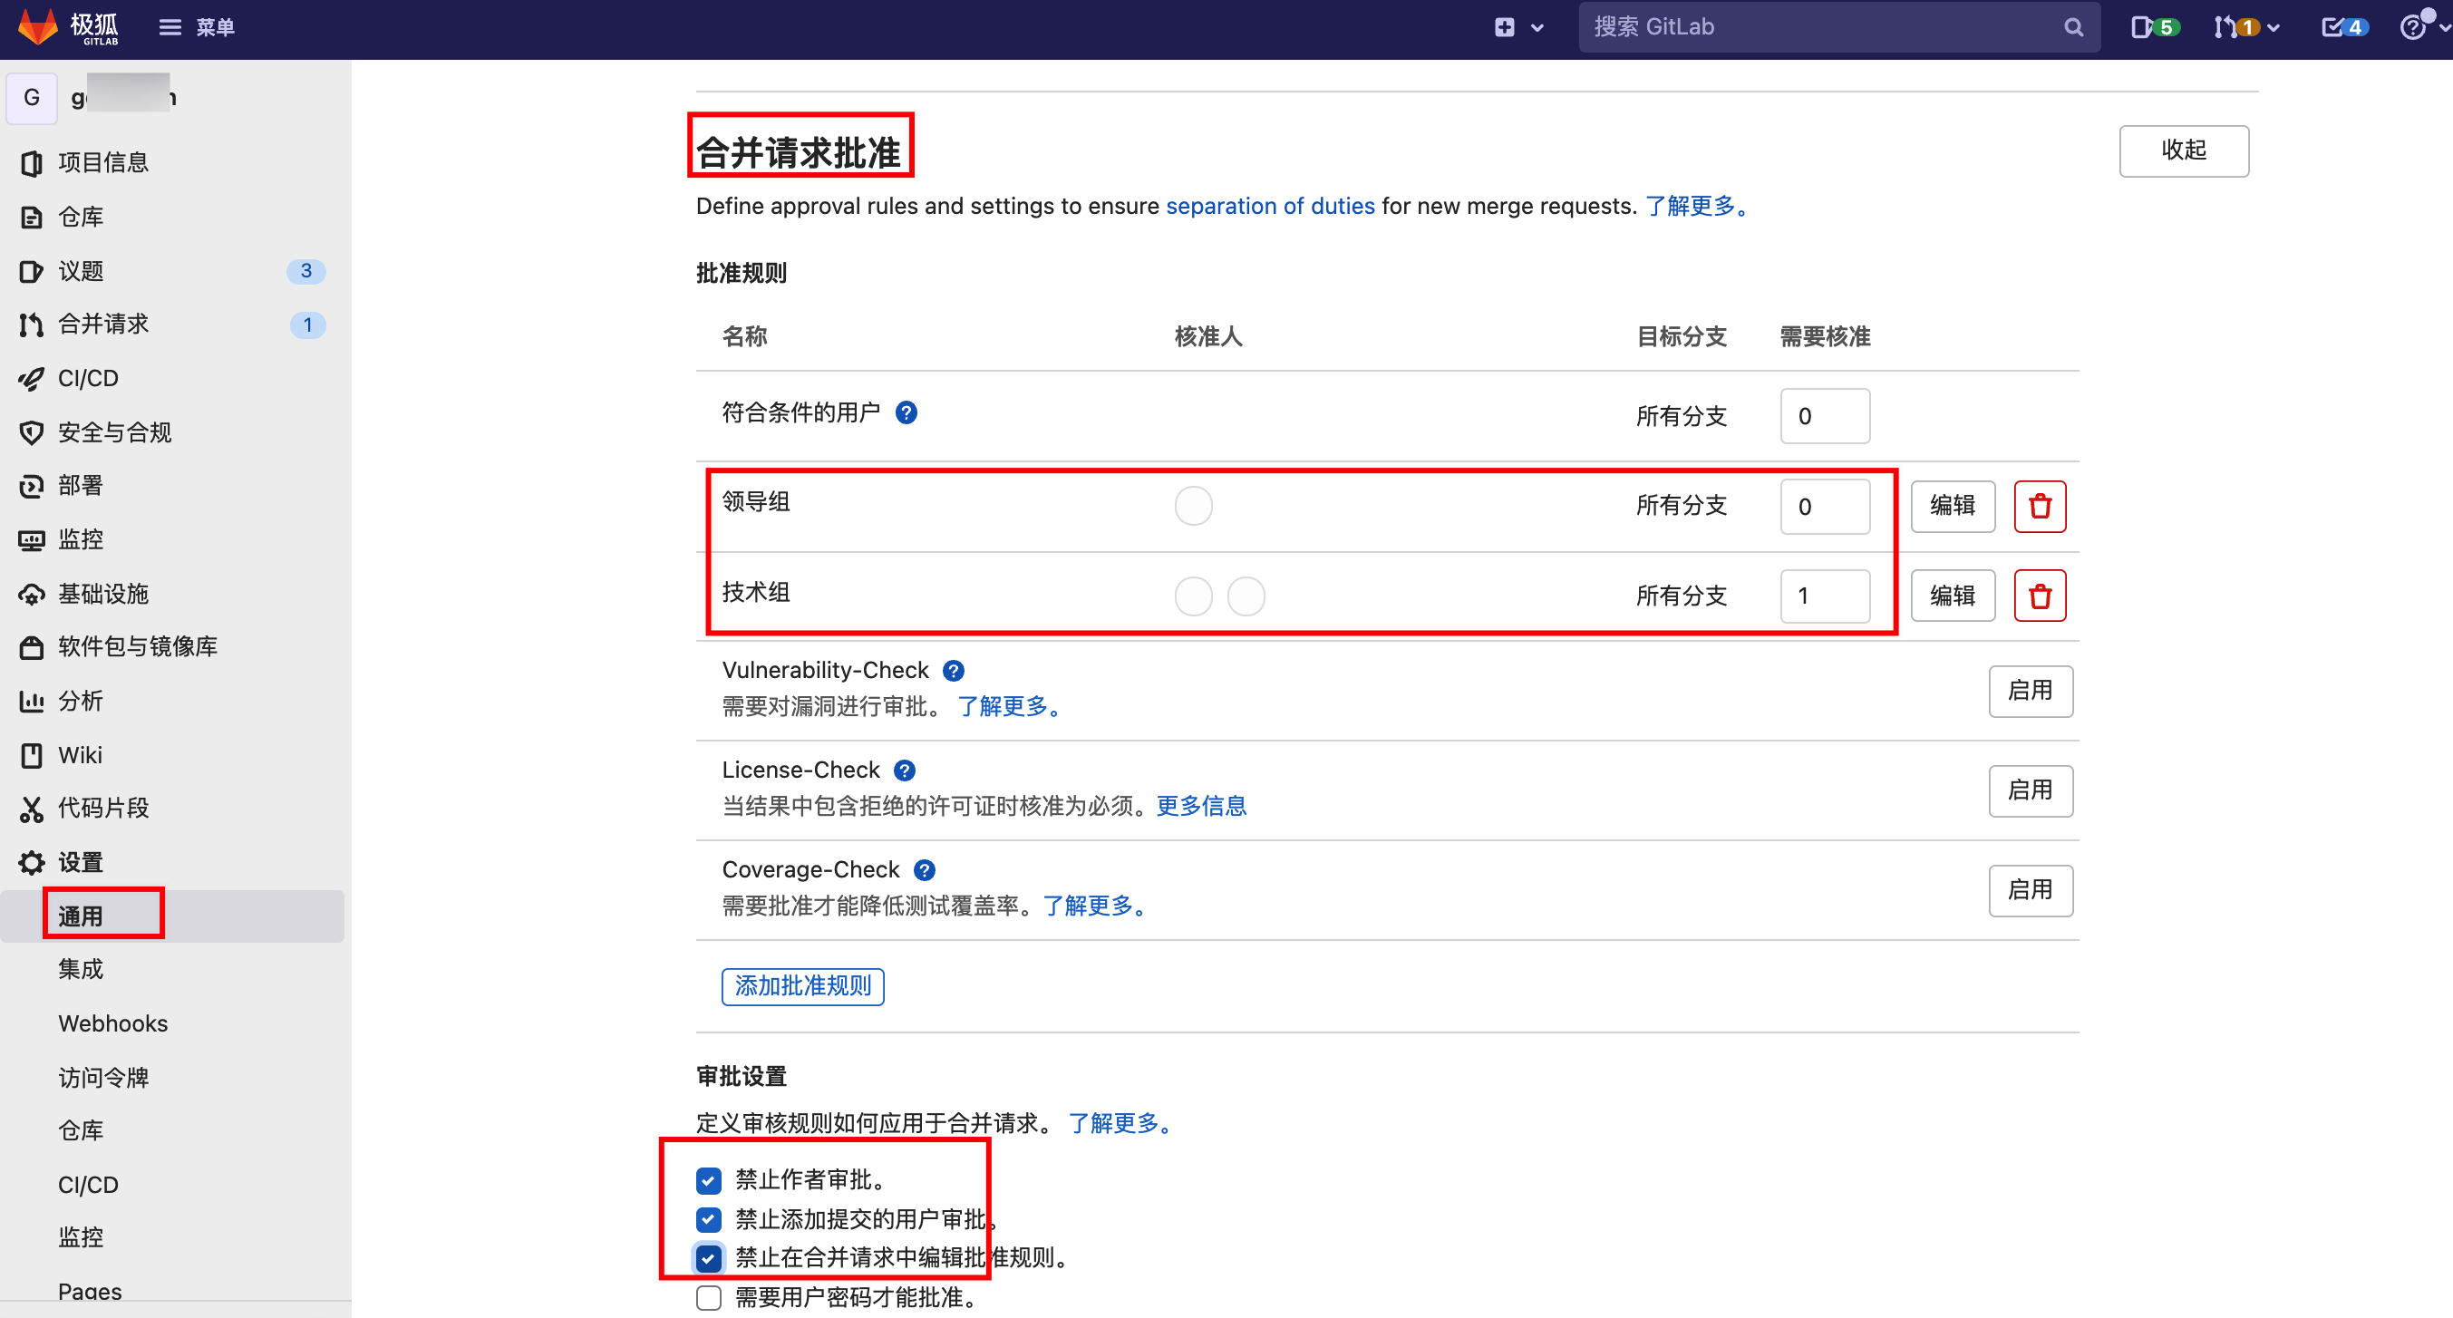
Task: Click 技术组 approvals required number field
Action: point(1824,596)
